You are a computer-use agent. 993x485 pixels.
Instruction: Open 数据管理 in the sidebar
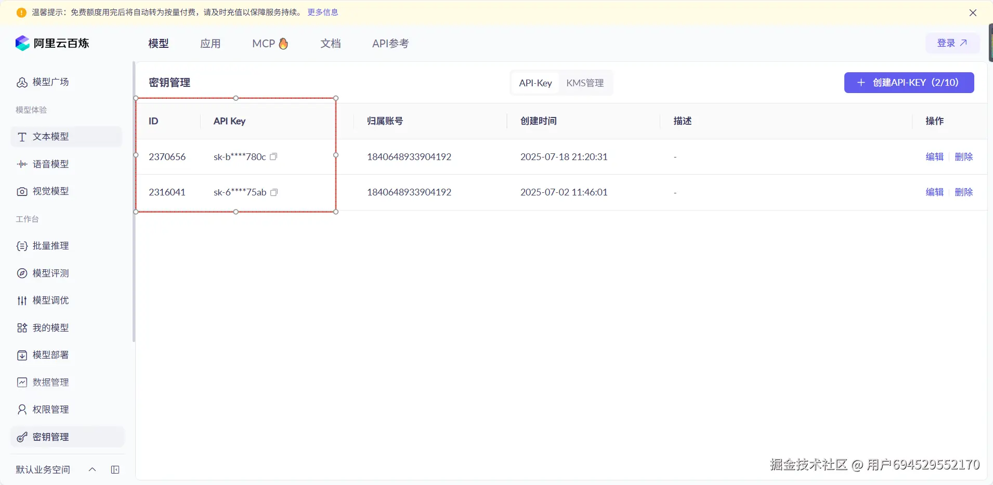point(50,382)
